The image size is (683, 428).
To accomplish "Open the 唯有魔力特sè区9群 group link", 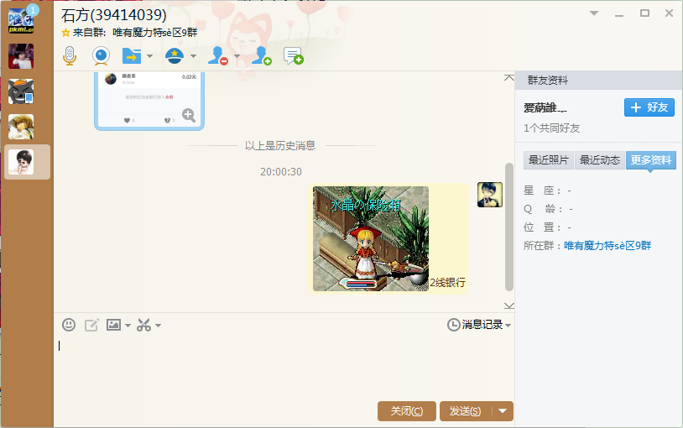I will (607, 246).
